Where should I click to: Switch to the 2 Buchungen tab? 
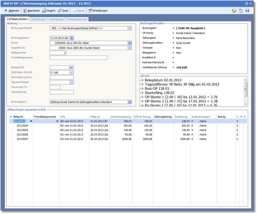click(x=38, y=19)
